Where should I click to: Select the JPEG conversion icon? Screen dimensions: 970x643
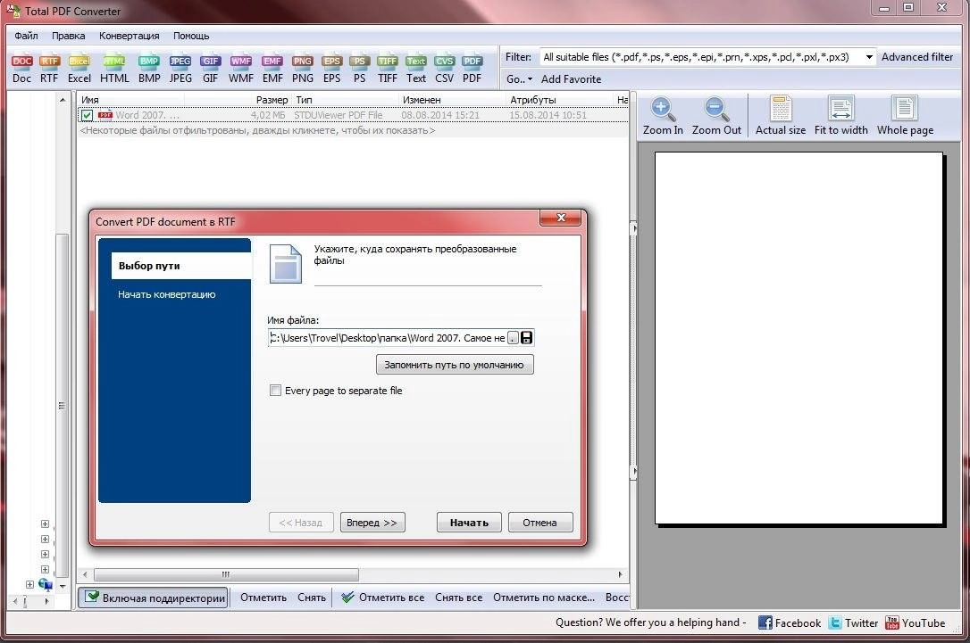coord(180,69)
